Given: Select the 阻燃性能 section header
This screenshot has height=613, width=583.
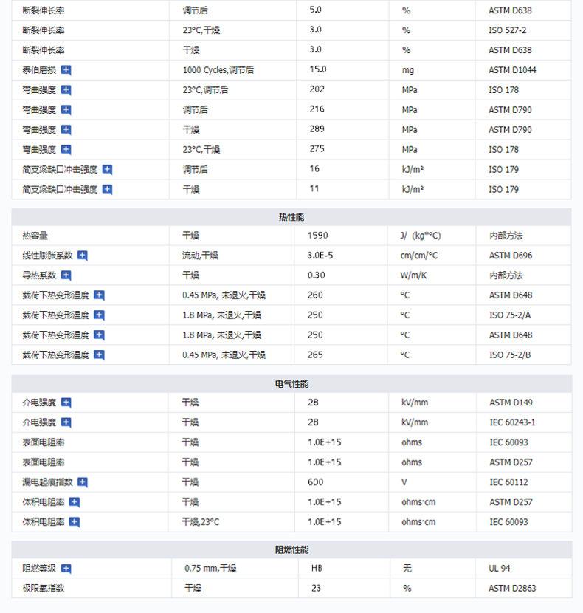Looking at the screenshot, I should pyautogui.click(x=291, y=550).
